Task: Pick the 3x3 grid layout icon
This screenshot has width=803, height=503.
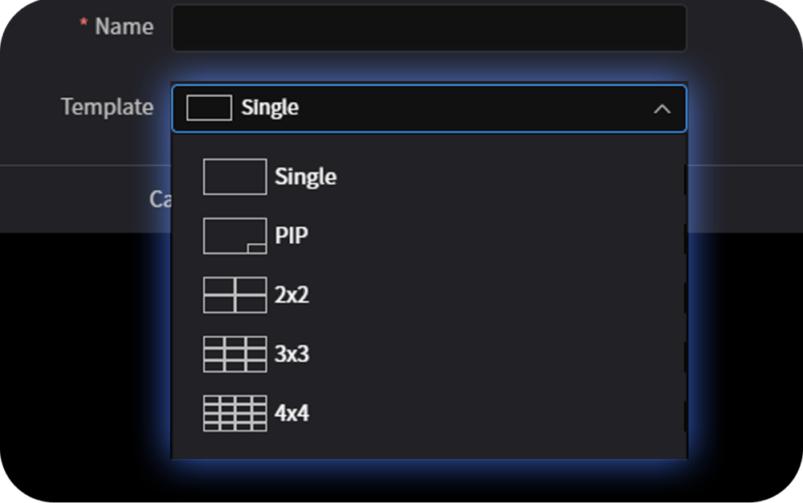Action: click(234, 354)
